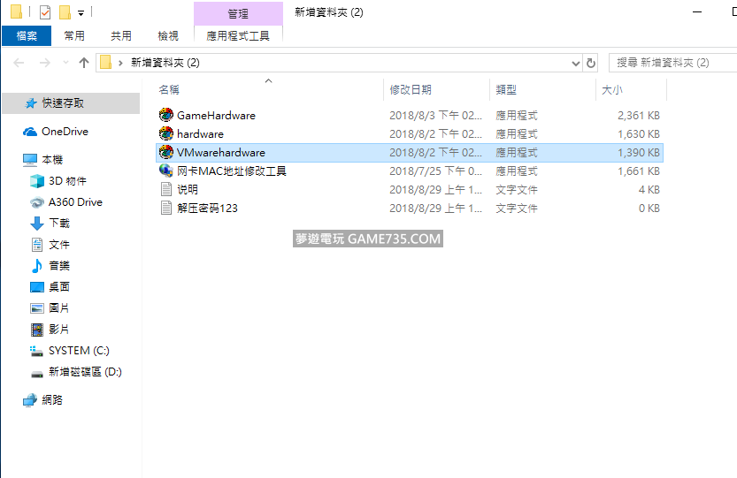This screenshot has width=737, height=478.
Task: Click the 1,661 KB size cell
Action: 638,171
